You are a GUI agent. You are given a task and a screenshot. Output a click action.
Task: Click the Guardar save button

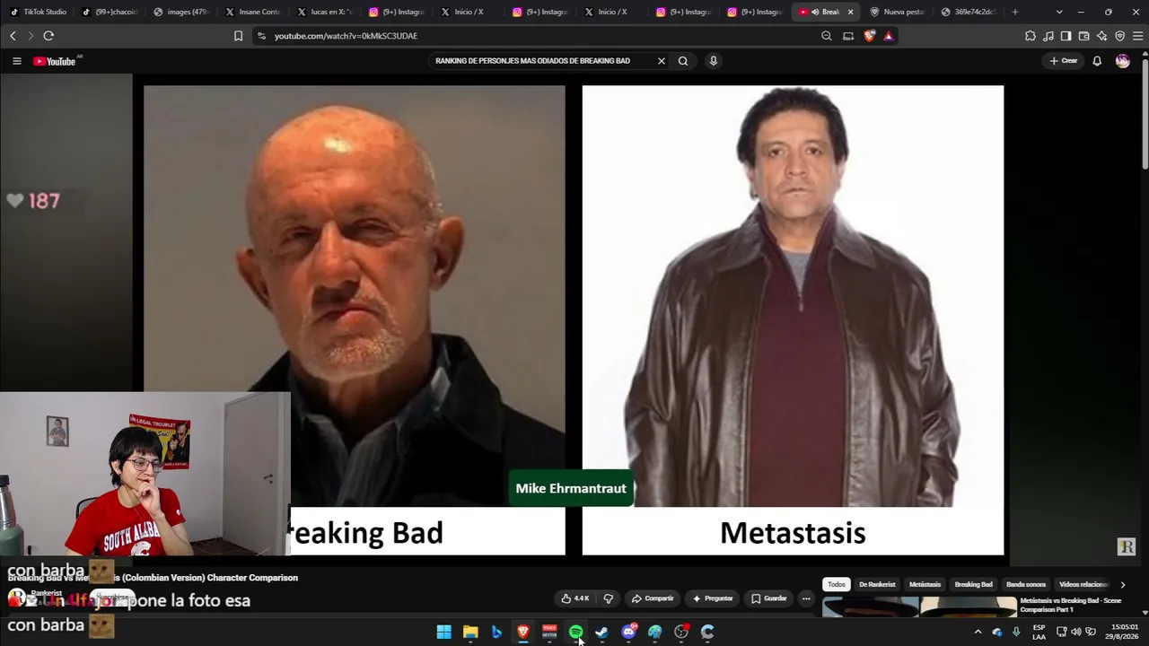tap(769, 598)
